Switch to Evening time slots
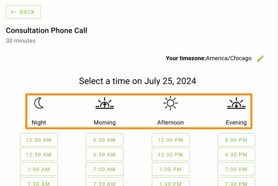278x186 pixels. 236,111
